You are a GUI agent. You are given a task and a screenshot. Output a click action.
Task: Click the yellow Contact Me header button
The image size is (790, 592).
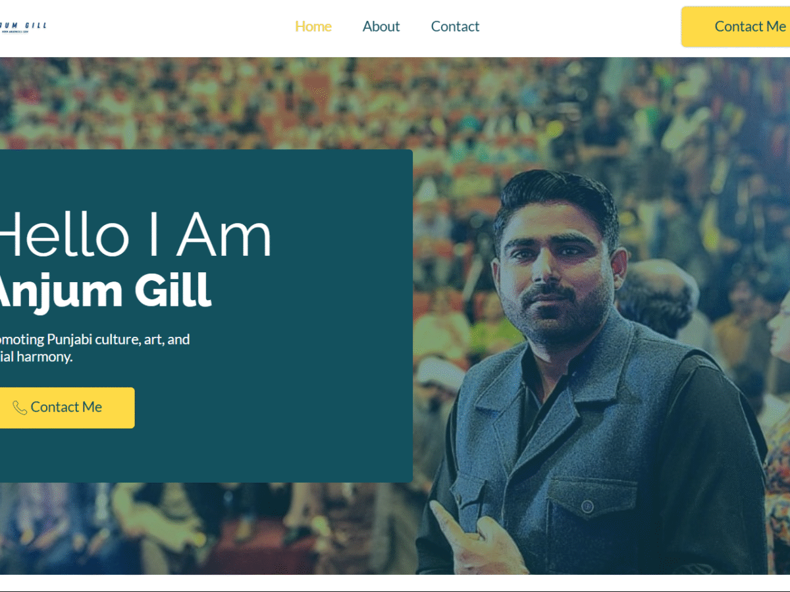click(x=735, y=27)
